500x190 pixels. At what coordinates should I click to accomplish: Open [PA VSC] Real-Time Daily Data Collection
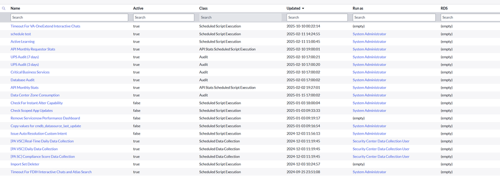[x=42, y=141]
